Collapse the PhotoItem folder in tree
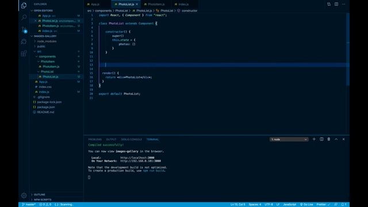The width and height of the screenshot is (368, 207). (48, 62)
